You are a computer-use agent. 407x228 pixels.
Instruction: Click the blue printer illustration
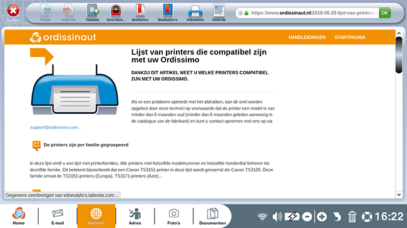pyautogui.click(x=75, y=89)
